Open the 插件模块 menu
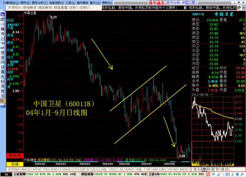 pos(83,3)
